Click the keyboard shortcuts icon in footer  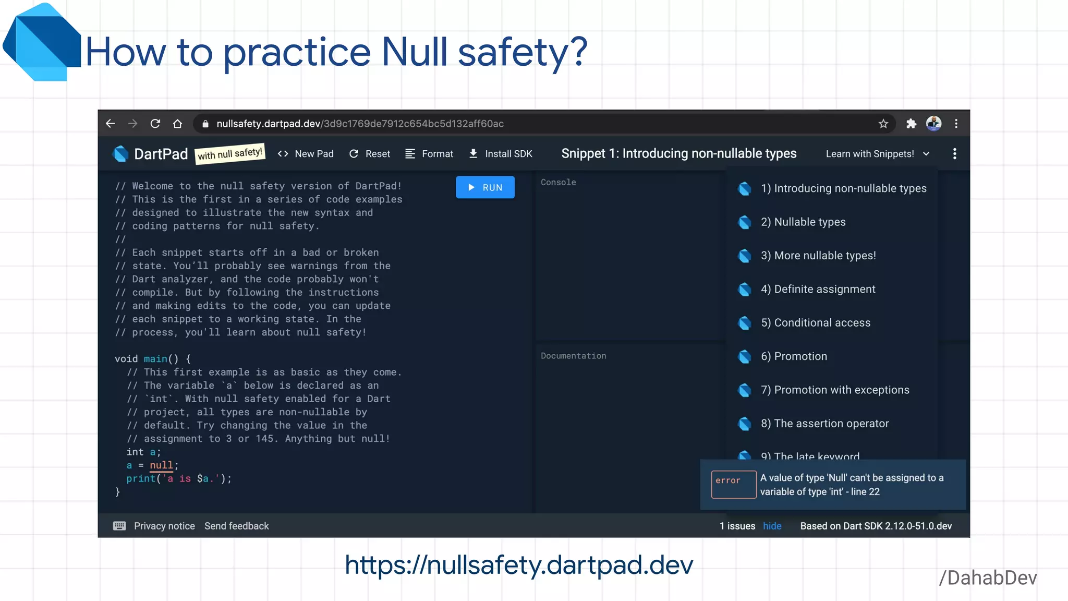click(x=119, y=526)
